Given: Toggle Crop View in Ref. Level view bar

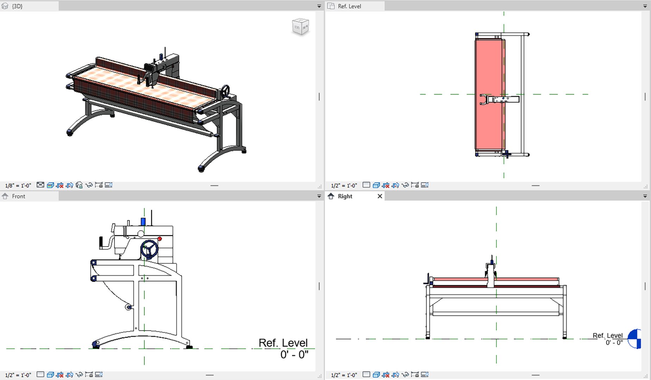Looking at the screenshot, I should coord(386,185).
